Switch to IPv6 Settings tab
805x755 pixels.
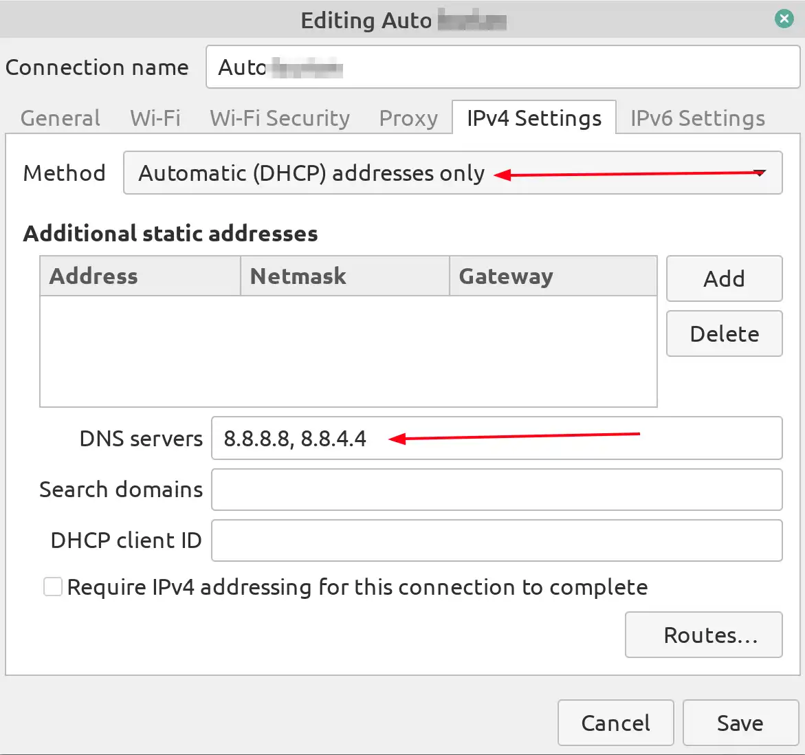[697, 118]
